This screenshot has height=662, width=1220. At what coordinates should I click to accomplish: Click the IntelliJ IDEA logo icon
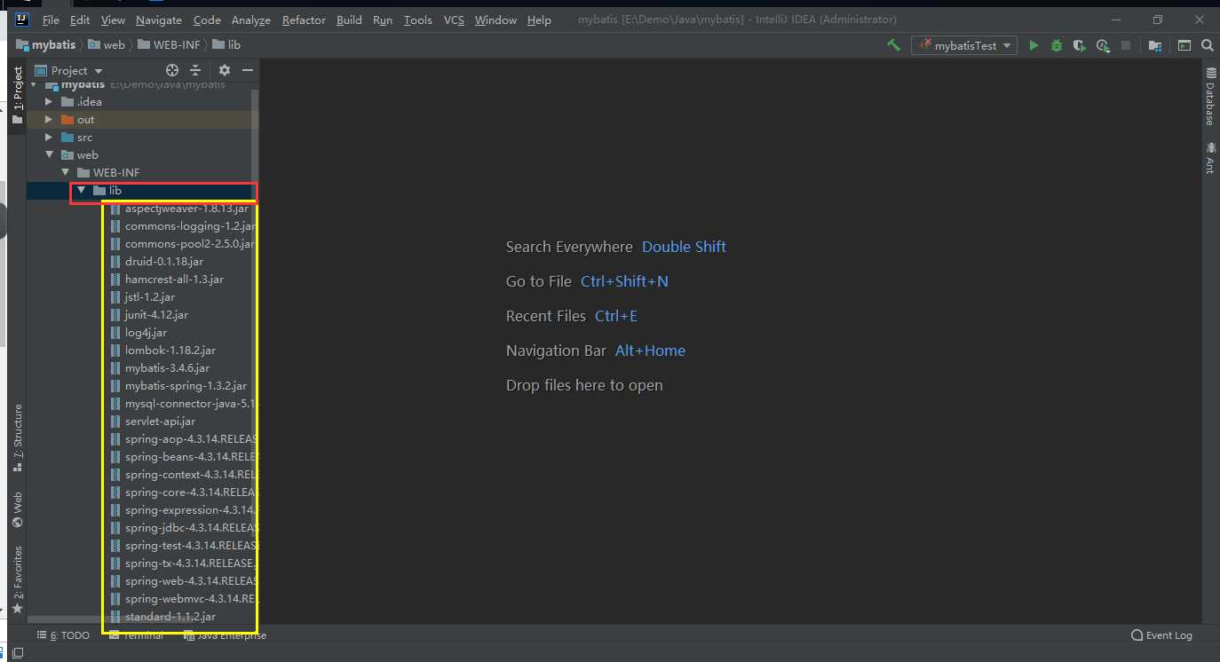pyautogui.click(x=21, y=19)
